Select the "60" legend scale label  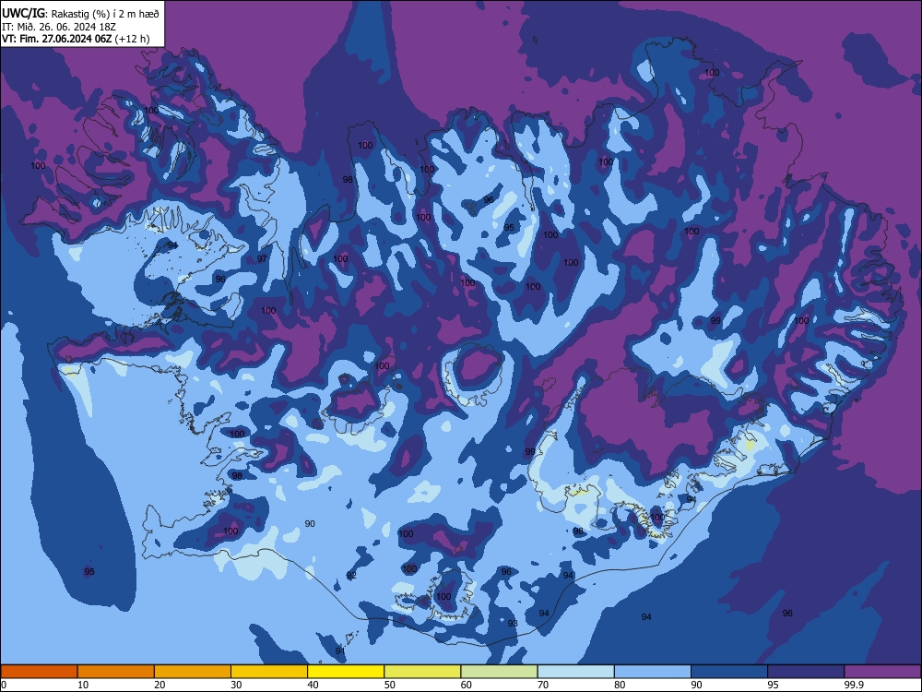[x=467, y=685]
